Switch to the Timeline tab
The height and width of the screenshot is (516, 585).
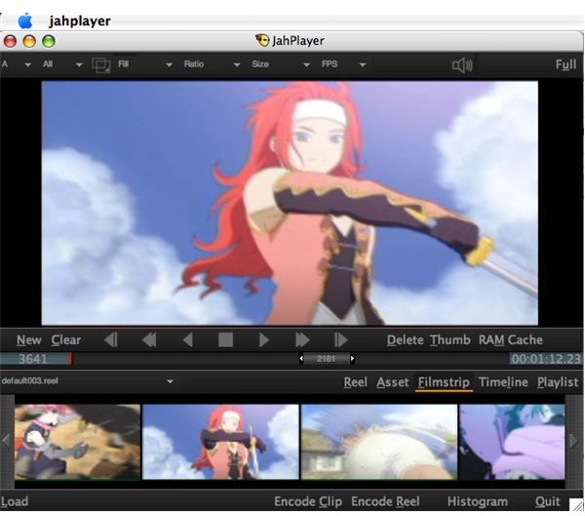pyautogui.click(x=503, y=382)
